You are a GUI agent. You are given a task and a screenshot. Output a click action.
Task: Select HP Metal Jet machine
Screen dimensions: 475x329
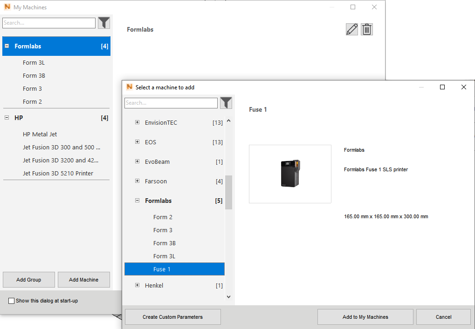(x=56, y=134)
